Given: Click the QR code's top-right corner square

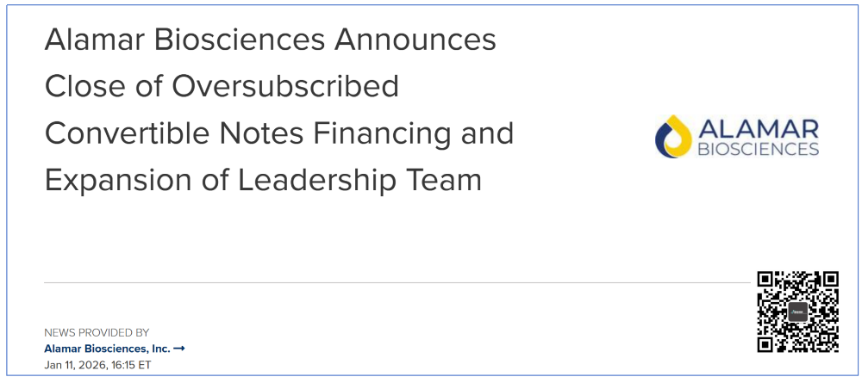Looking at the screenshot, I should click(829, 281).
